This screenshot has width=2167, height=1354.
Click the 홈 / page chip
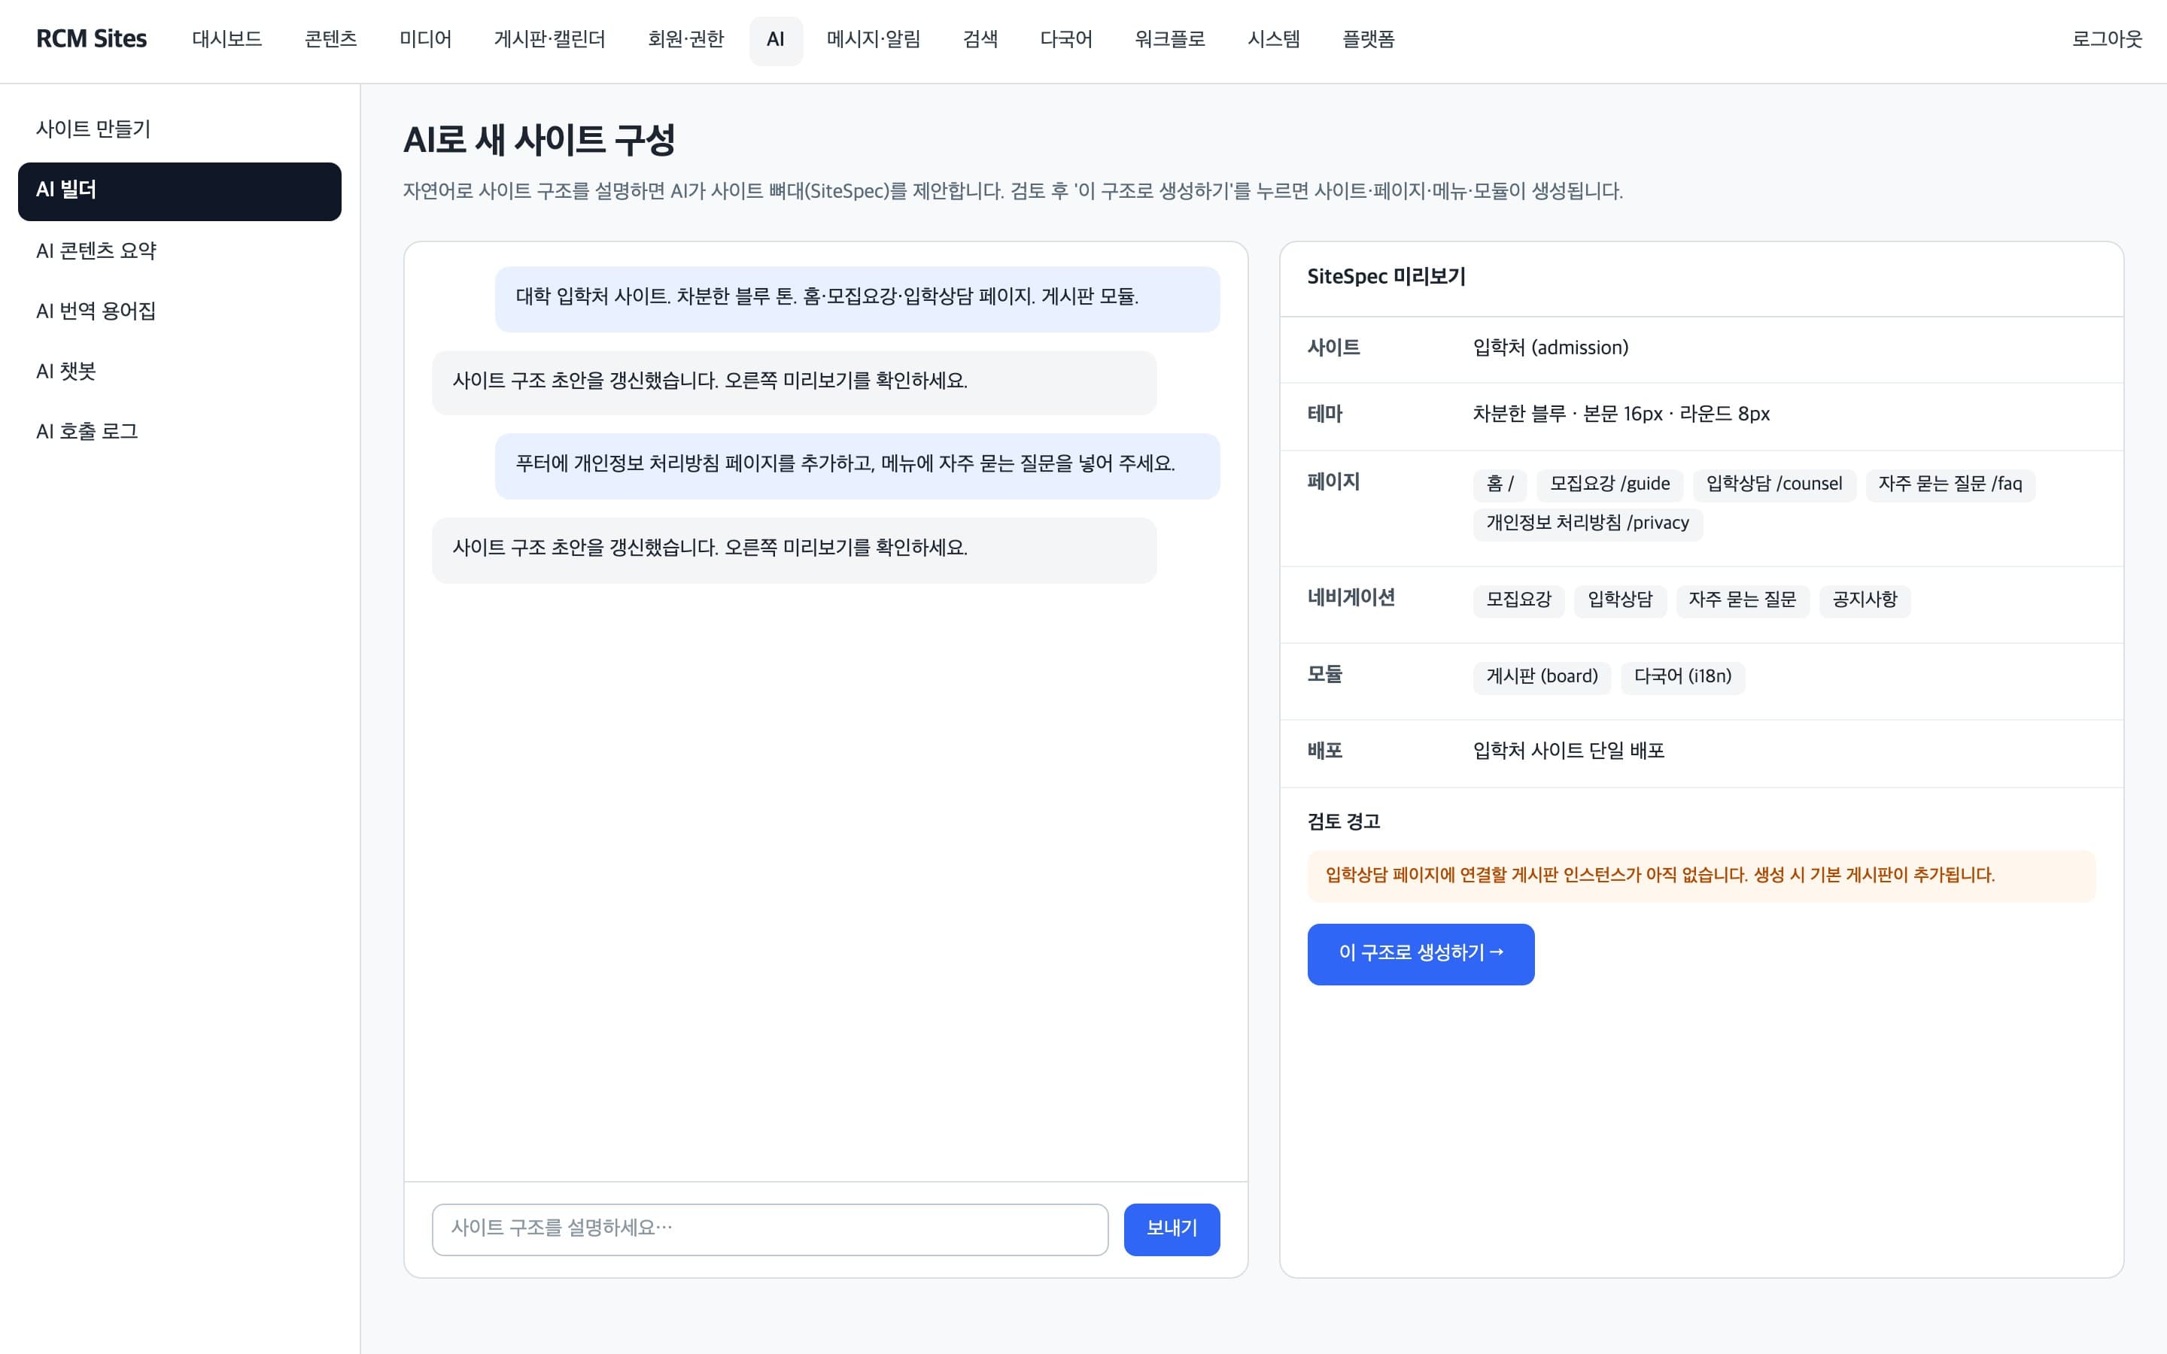1500,484
